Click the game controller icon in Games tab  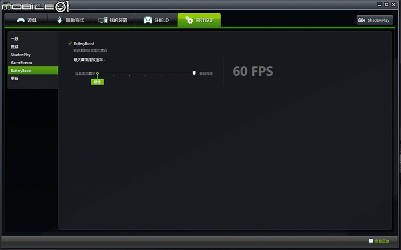21,20
